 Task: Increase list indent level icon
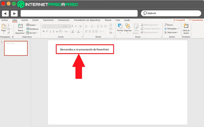(101, 26)
